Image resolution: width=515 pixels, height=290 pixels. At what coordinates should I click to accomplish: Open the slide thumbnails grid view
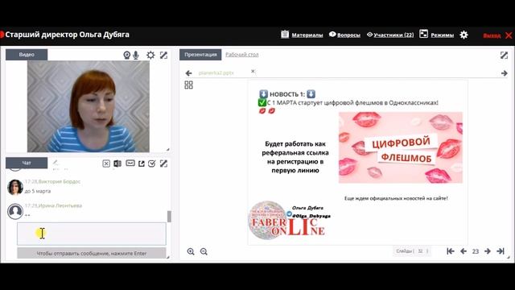188,85
